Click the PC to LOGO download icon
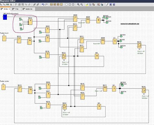Image resolution: width=154 pixels, height=125 pixels. click(110, 5)
